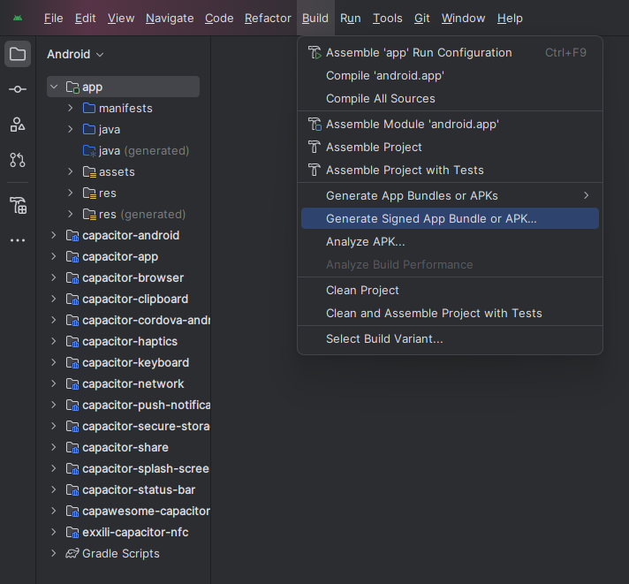
Task: Click Analyze APK menu entry
Action: (x=365, y=241)
